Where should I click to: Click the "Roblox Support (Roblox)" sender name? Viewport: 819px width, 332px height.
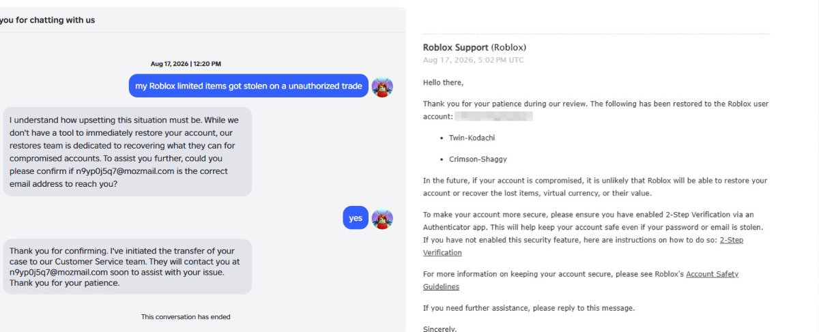click(474, 48)
